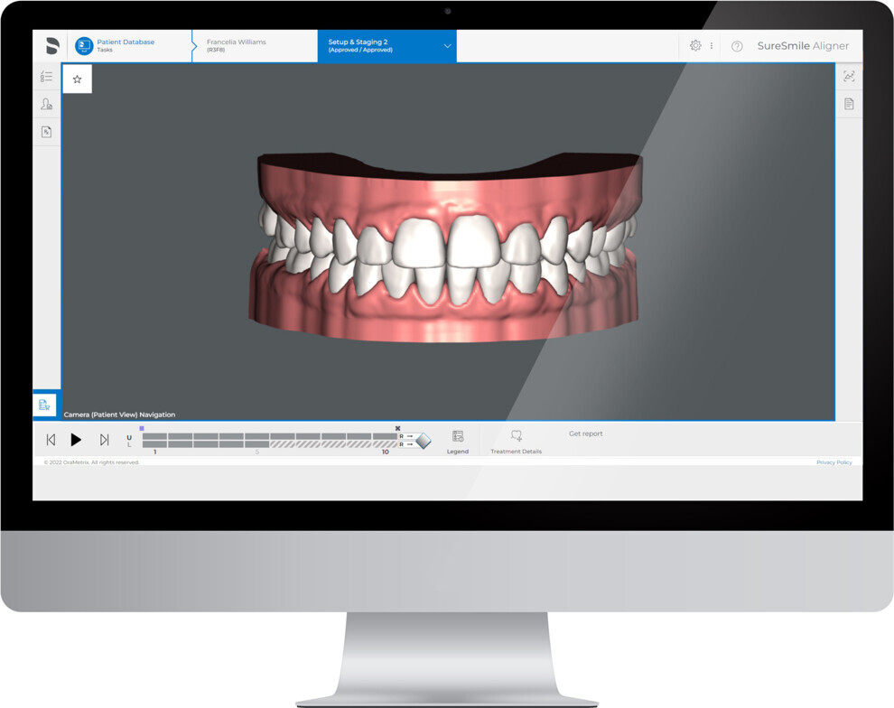This screenshot has width=894, height=708.
Task: Open the Legend panel
Action: [x=458, y=440]
